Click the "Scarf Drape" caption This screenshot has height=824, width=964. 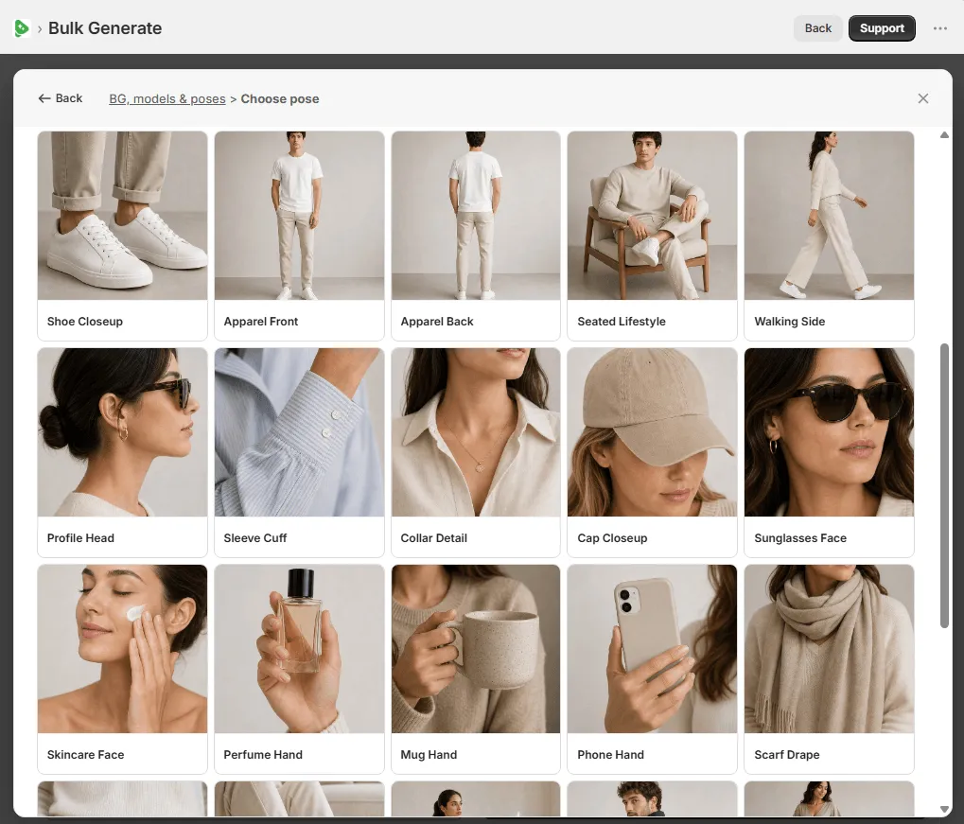click(786, 754)
